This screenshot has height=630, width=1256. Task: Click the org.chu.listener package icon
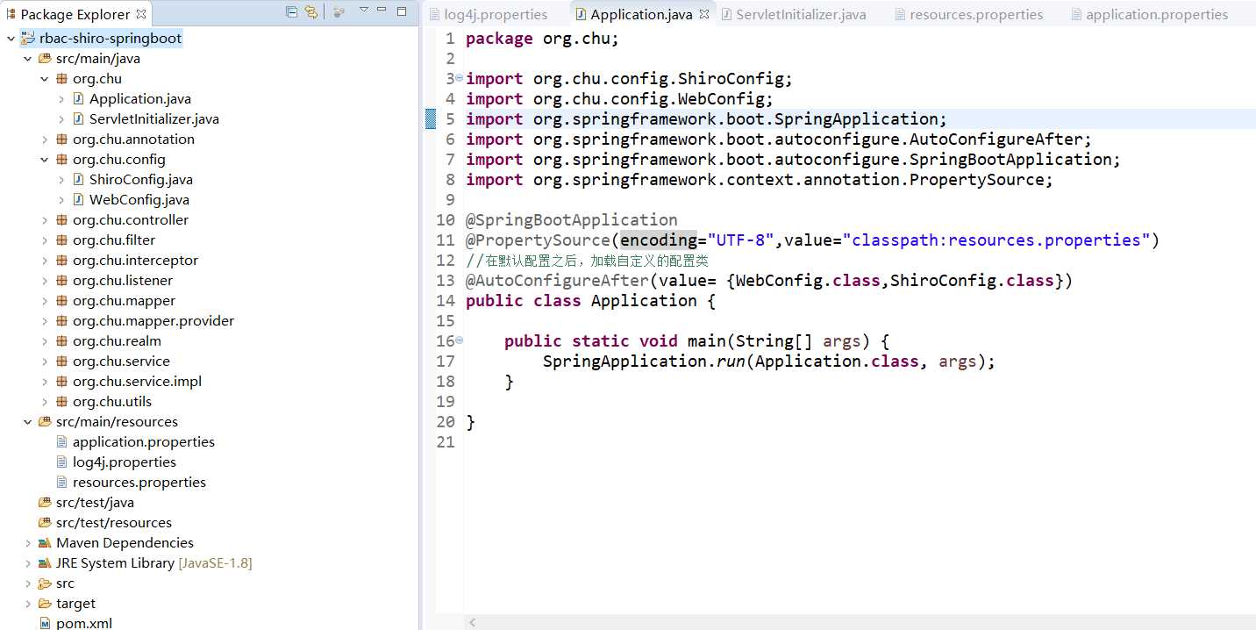click(x=61, y=281)
